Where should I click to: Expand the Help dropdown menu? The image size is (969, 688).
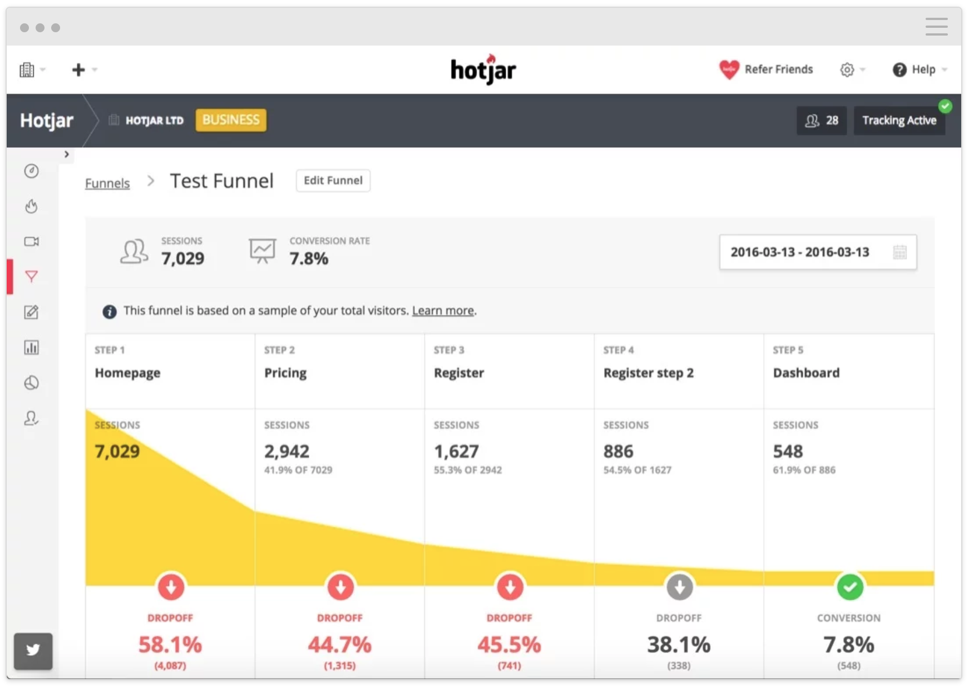(x=944, y=69)
